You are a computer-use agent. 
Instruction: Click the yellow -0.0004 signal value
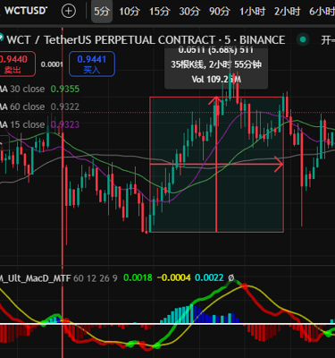tap(174, 277)
